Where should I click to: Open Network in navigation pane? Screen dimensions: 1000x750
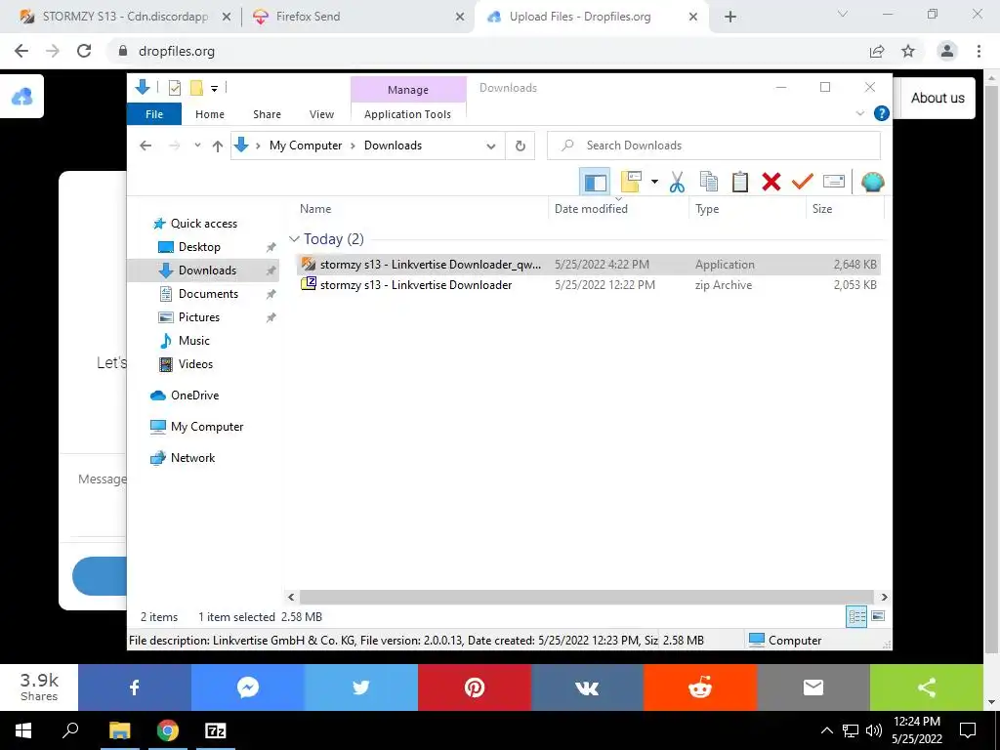[192, 458]
